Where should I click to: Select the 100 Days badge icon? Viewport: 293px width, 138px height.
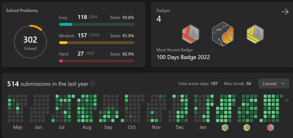tap(223, 34)
